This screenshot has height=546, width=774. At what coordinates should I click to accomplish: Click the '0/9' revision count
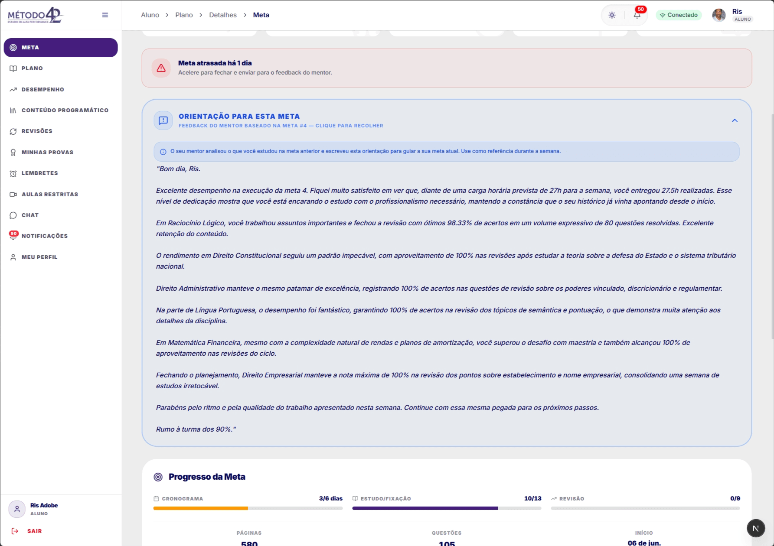(735, 499)
